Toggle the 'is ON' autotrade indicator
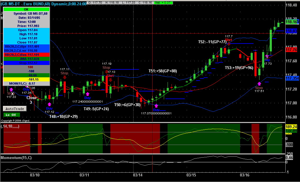 pos(12,115)
